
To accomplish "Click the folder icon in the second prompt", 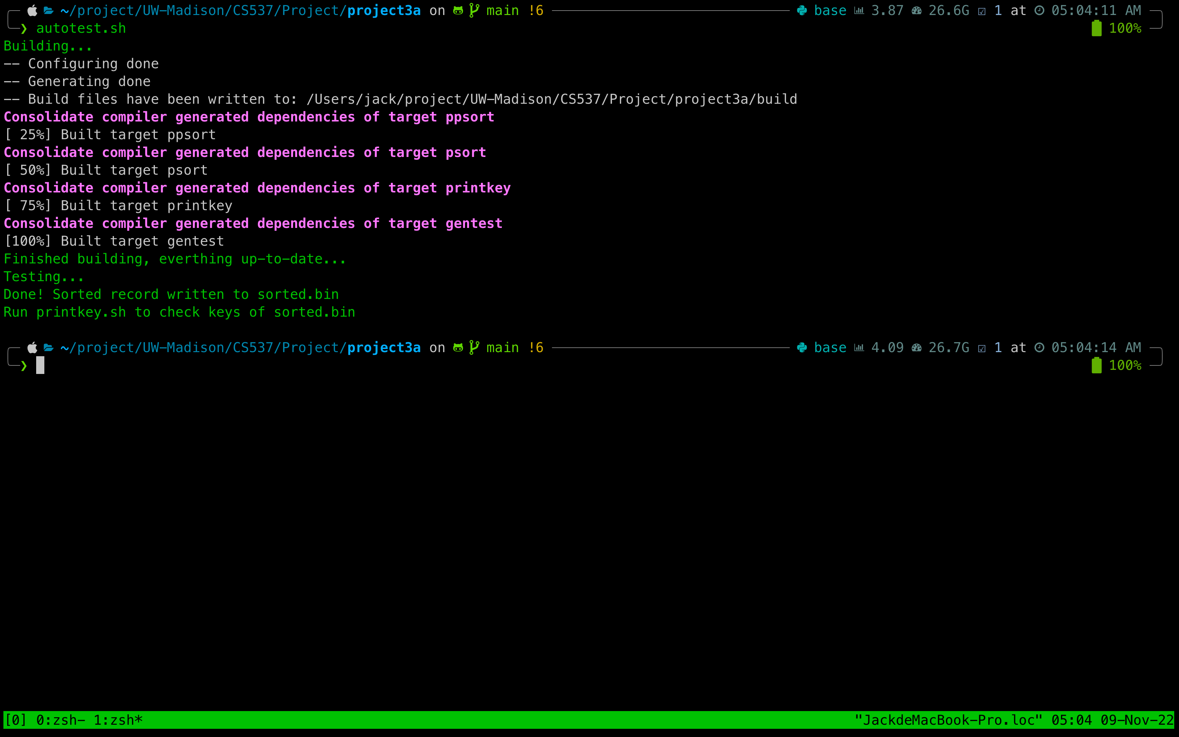I will (48, 348).
